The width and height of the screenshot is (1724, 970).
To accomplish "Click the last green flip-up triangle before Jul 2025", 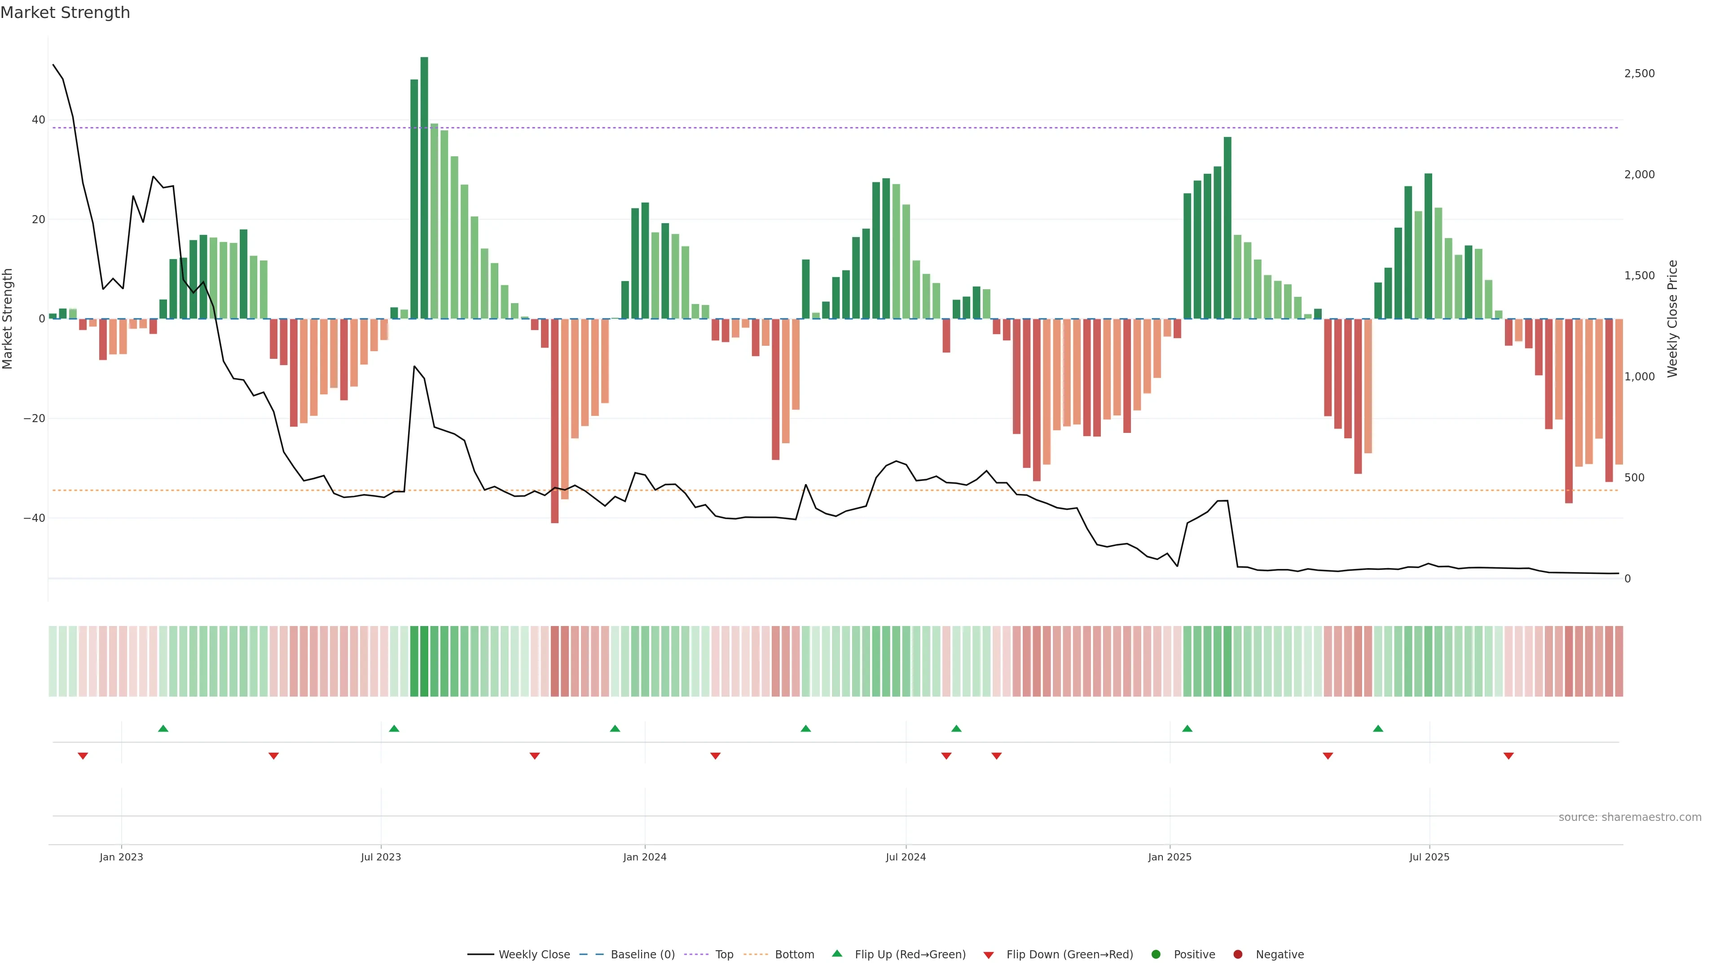I will pos(1378,728).
